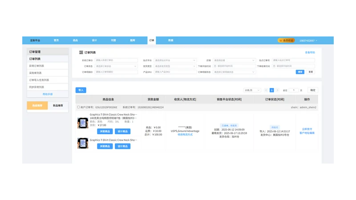Click the 立即支付 link

307,129
